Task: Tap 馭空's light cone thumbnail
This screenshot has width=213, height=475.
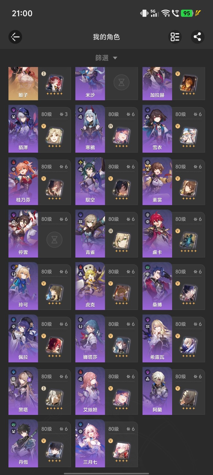Action: tap(122, 189)
